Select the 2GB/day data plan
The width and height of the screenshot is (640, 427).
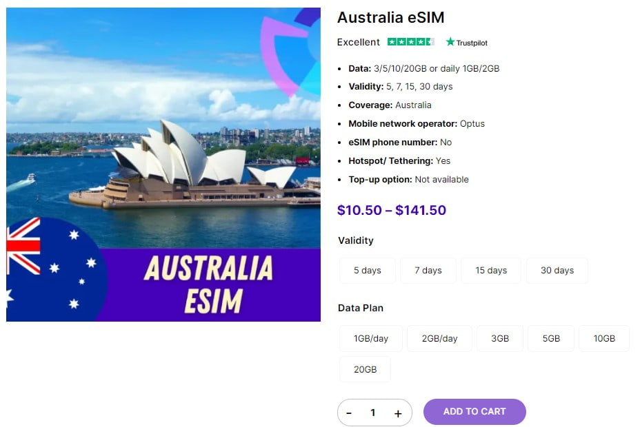(439, 338)
